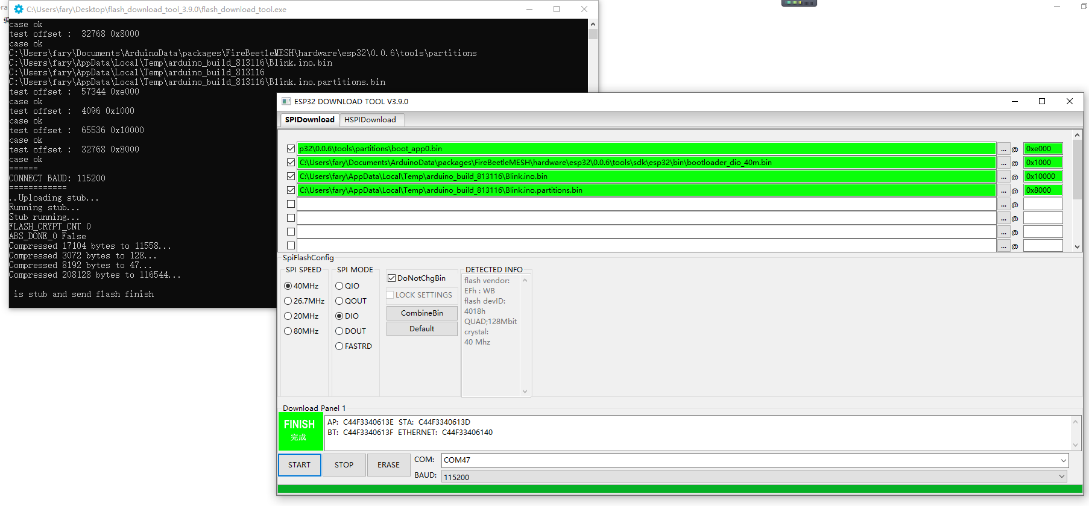This screenshot has width=1089, height=506.
Task: Enable the sixth empty file row checkbox
Action: pyautogui.click(x=291, y=218)
